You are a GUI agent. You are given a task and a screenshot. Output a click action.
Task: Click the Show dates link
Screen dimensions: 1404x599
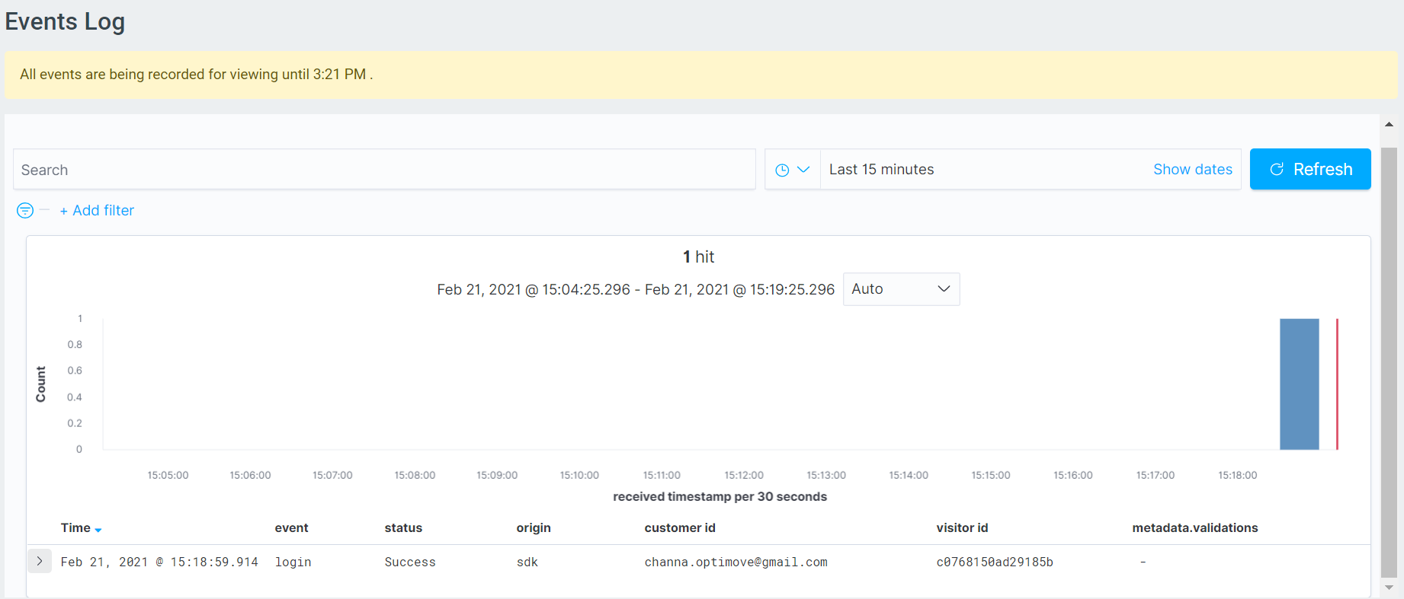(x=1192, y=170)
